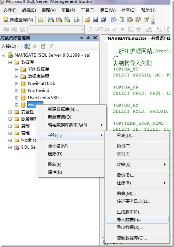Click the Save floppy disk icon

point(96,20)
